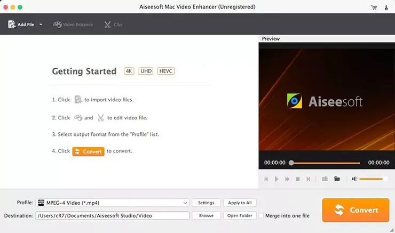Open the shopping cart purchase icon
The height and width of the screenshot is (233, 395).
click(374, 7)
